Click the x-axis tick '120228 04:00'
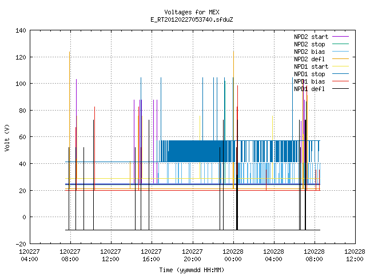The width and height of the screenshot is (366, 275). [x=273, y=256]
